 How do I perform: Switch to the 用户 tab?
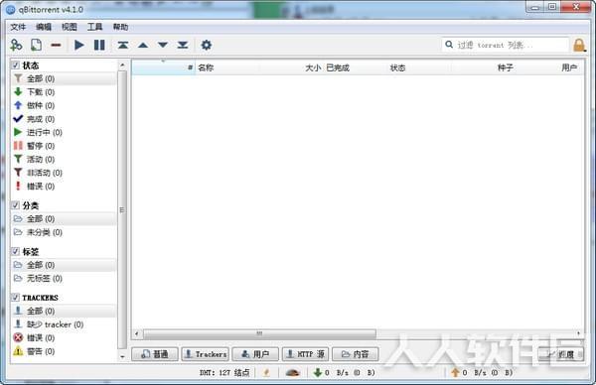(x=255, y=354)
